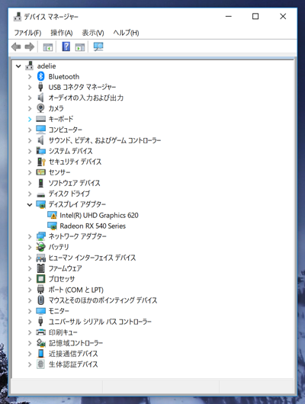
Task: Click the キーボード keyboard icon
Action: pos(40,119)
